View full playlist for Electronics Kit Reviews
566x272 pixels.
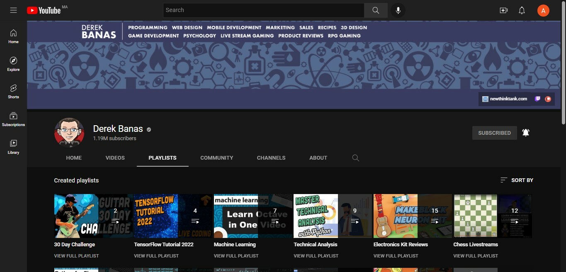click(x=396, y=256)
